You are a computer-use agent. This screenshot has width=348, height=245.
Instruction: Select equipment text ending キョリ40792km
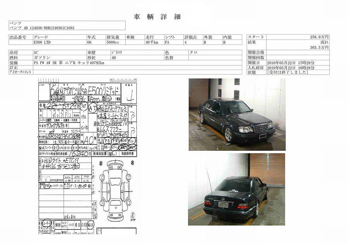click(x=69, y=63)
